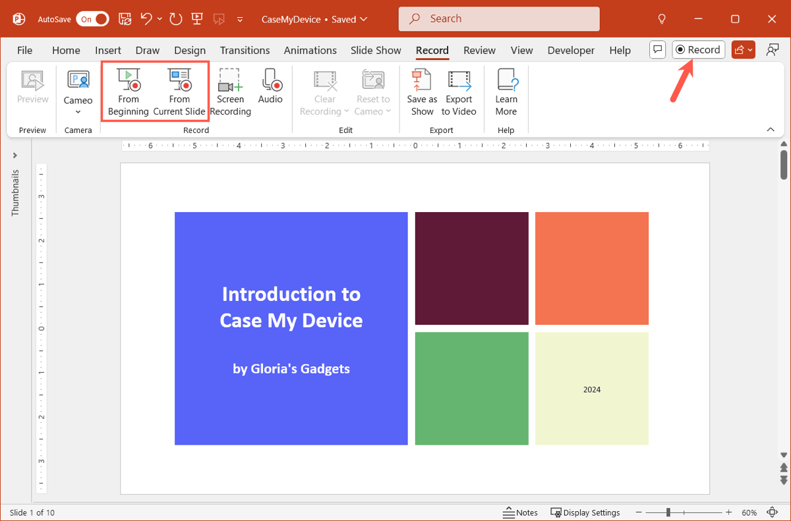Open the Transitions tab

[x=245, y=50]
